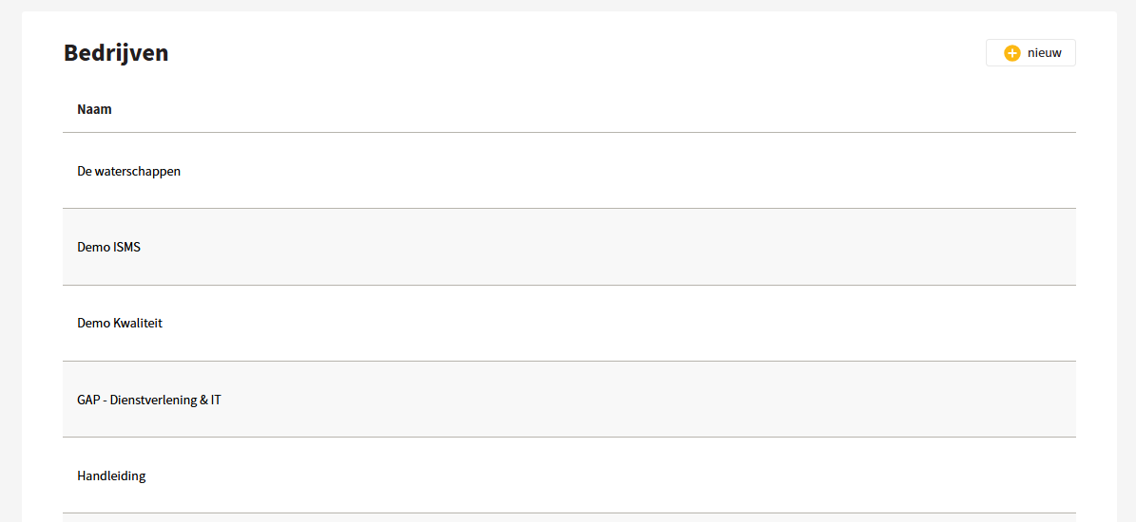Open the Handleiding company
The width and height of the screenshot is (1136, 522).
coord(111,475)
